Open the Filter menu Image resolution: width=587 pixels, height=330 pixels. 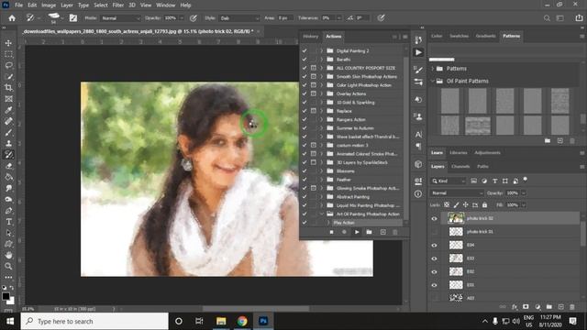point(118,5)
